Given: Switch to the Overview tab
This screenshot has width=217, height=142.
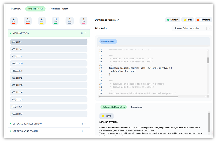Looking at the screenshot, I should pyautogui.click(x=16, y=9).
